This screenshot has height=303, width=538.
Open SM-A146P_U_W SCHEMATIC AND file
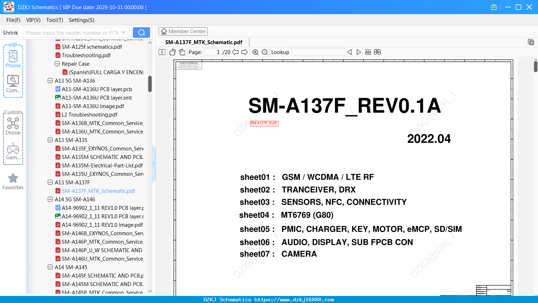click(102, 250)
